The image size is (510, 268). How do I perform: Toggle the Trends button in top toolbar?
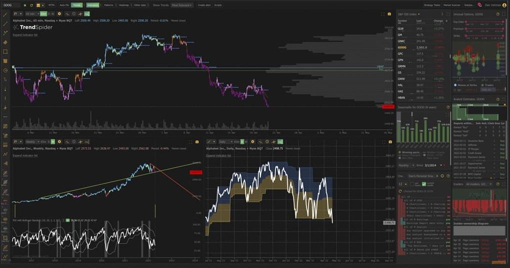77,5
